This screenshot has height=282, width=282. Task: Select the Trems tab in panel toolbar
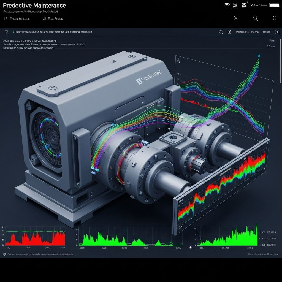pyautogui.click(x=254, y=32)
